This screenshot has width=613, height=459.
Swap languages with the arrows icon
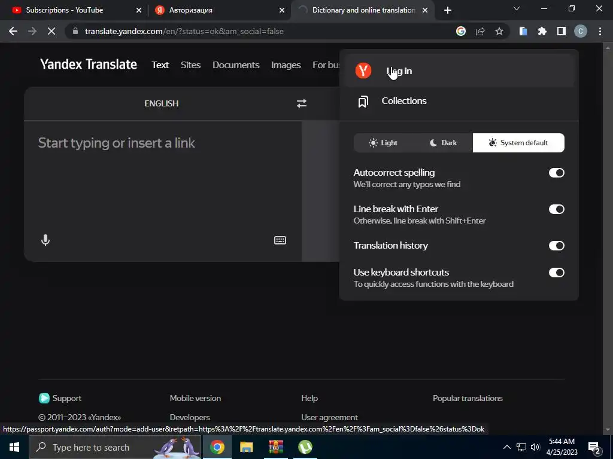(x=302, y=103)
